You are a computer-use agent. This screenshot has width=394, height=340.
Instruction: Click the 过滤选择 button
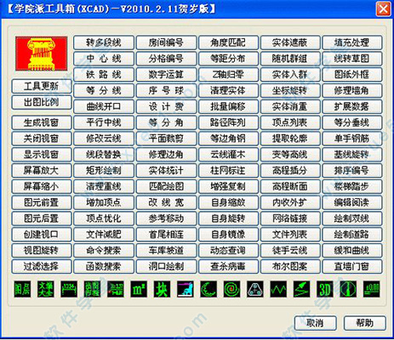click(42, 266)
